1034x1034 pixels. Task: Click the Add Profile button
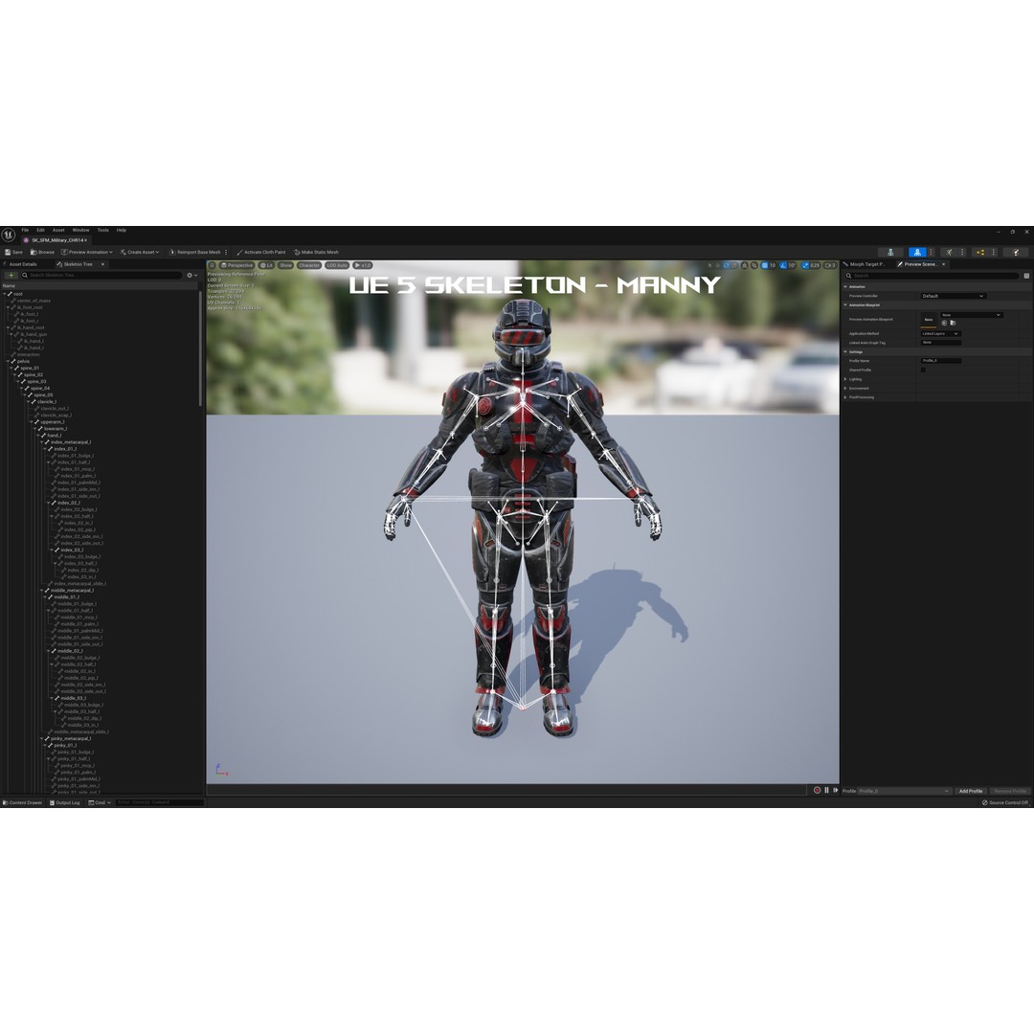pyautogui.click(x=971, y=791)
